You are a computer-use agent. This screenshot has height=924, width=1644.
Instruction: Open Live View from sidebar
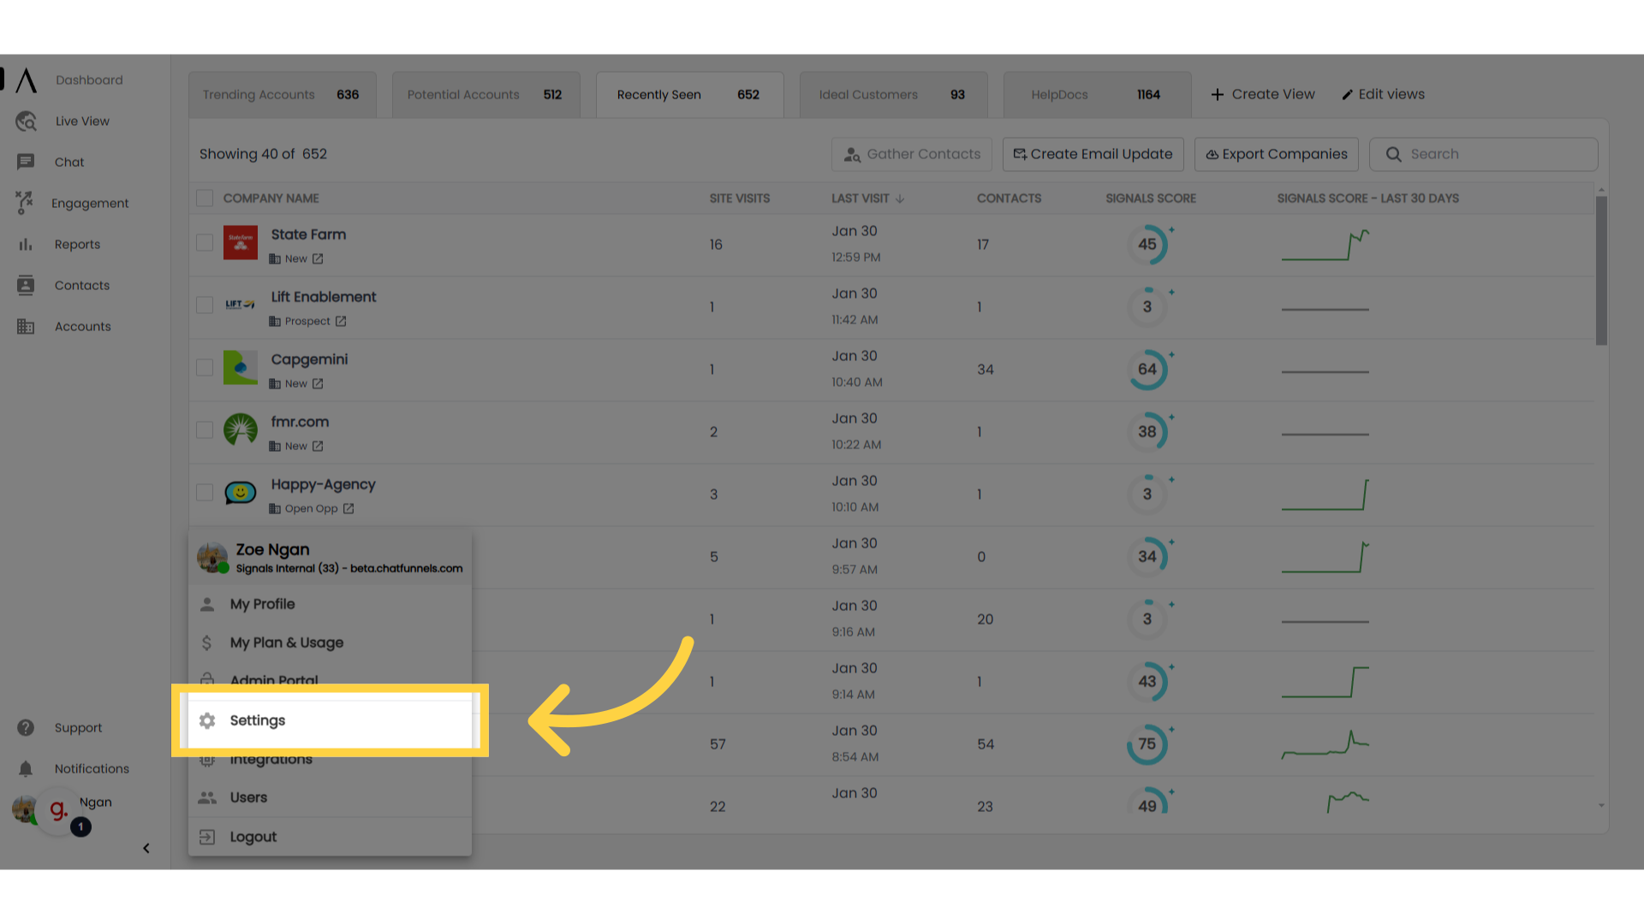click(x=82, y=121)
